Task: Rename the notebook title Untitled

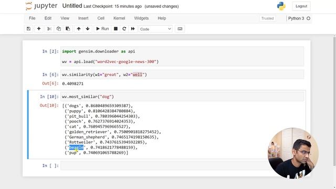Action: pos(72,6)
